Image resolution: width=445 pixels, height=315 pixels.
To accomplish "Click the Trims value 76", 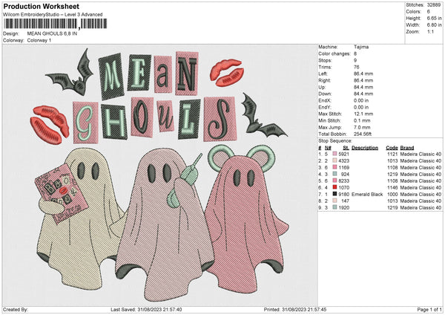I will (x=356, y=67).
